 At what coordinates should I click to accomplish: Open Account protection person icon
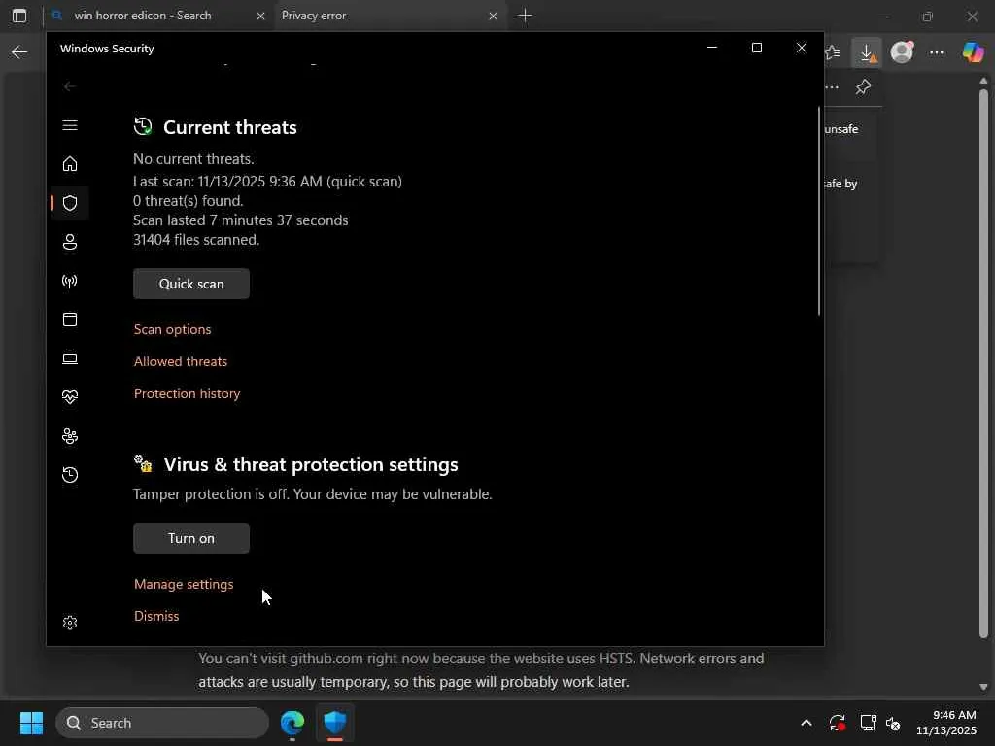pos(70,242)
